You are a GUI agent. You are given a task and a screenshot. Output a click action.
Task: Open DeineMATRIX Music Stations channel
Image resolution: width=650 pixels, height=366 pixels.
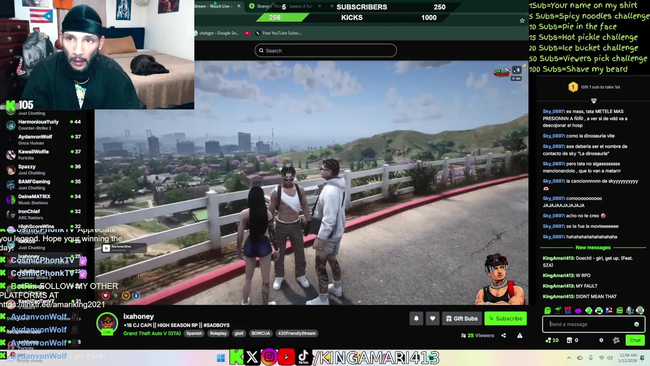coord(43,199)
